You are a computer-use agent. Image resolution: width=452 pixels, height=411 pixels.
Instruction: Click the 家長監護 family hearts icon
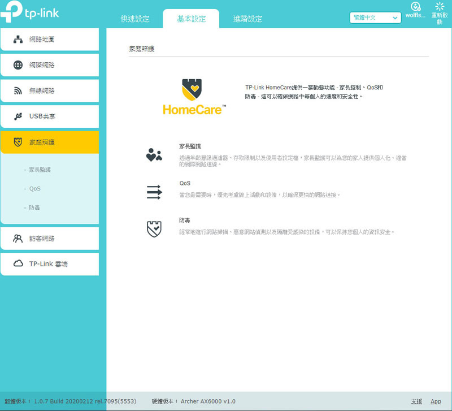click(154, 155)
